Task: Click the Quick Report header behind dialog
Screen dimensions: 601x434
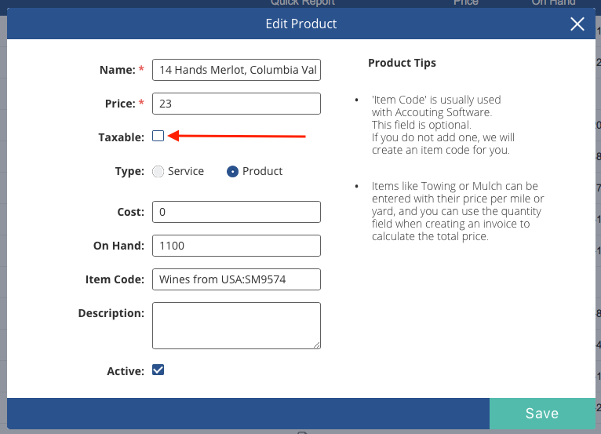Action: point(302,2)
